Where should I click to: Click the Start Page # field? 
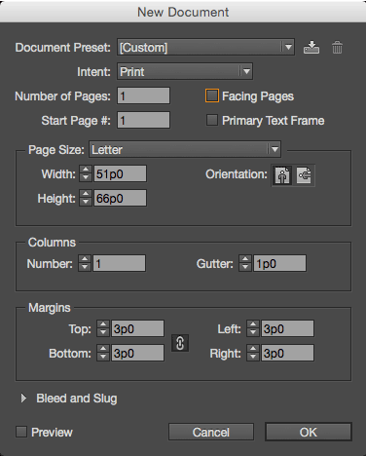pyautogui.click(x=143, y=120)
